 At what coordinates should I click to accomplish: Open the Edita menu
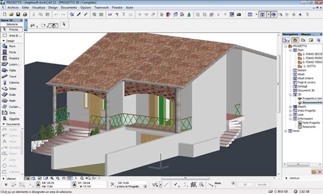25,8
